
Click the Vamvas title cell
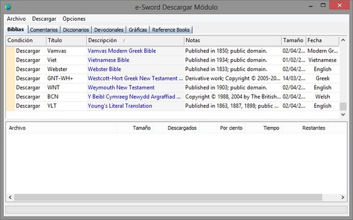[x=57, y=51]
